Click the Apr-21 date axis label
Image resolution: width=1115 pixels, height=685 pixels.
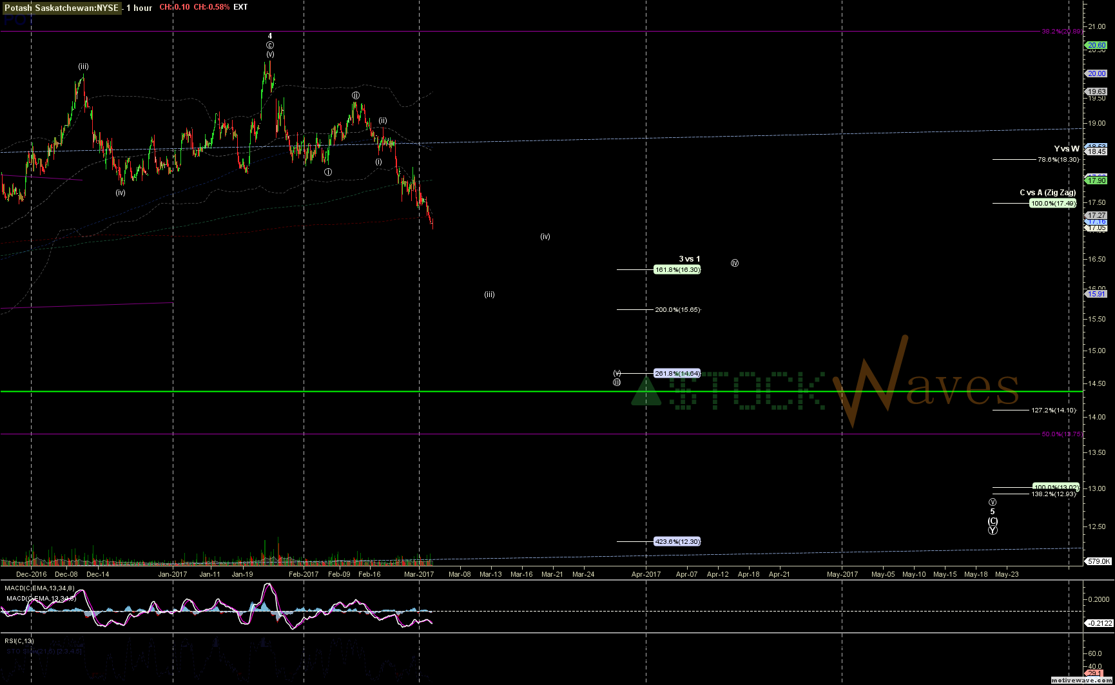click(779, 574)
